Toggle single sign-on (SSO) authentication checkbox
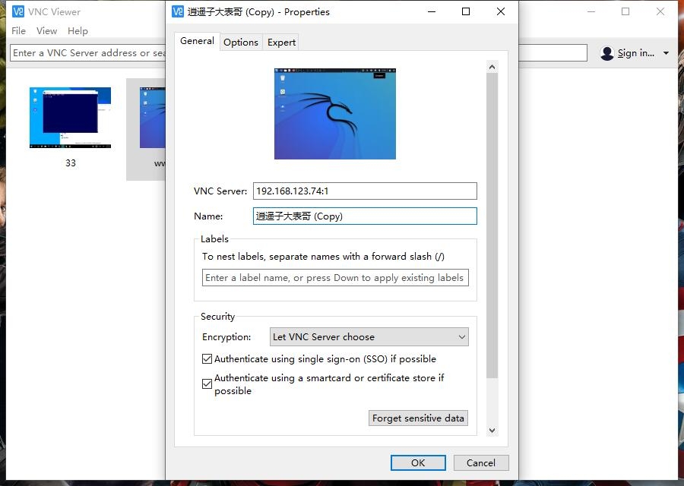The width and height of the screenshot is (684, 486). (207, 359)
